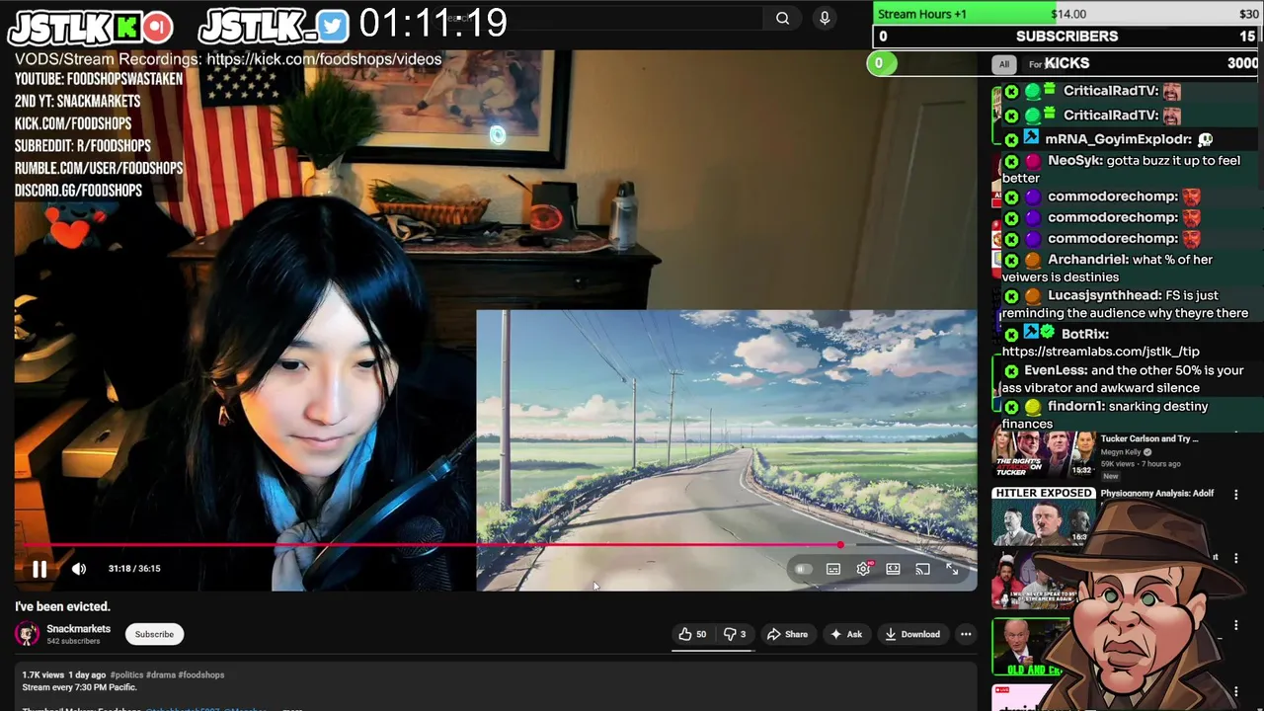
Task: Pause the video with the player button
Action: pyautogui.click(x=39, y=569)
